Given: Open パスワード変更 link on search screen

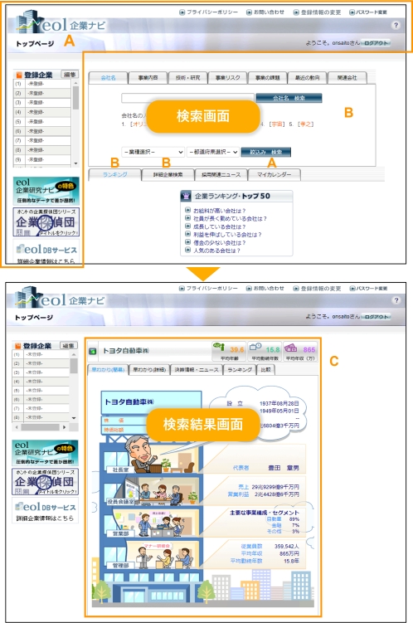Looking at the screenshot, I should (x=368, y=12).
